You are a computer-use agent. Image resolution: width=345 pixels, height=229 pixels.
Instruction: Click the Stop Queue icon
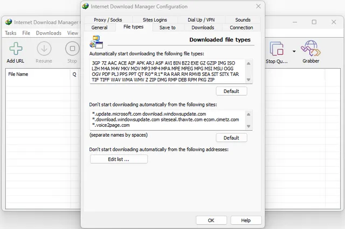277,50
